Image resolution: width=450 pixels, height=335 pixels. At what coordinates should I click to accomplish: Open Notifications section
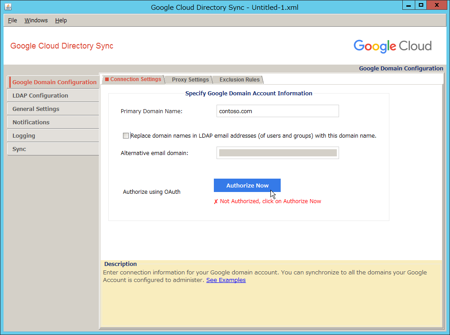pyautogui.click(x=53, y=123)
